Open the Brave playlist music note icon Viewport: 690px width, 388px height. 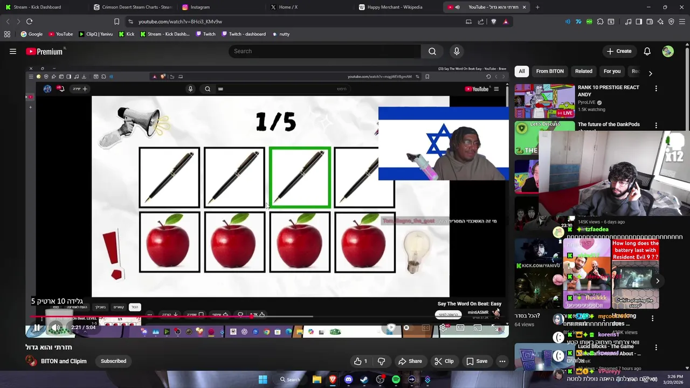click(x=628, y=22)
